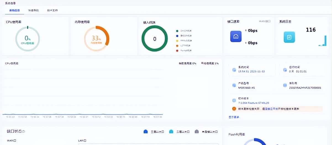Click the 显示更多 link
332x145 pixels.
coord(234,117)
